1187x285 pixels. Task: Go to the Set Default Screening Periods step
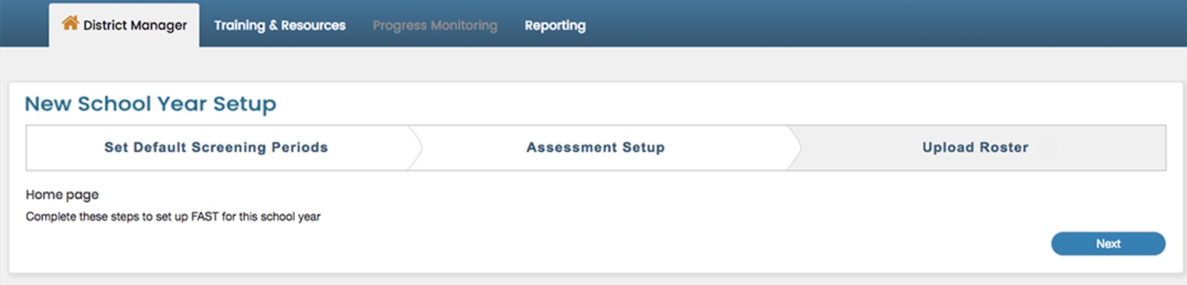[216, 147]
